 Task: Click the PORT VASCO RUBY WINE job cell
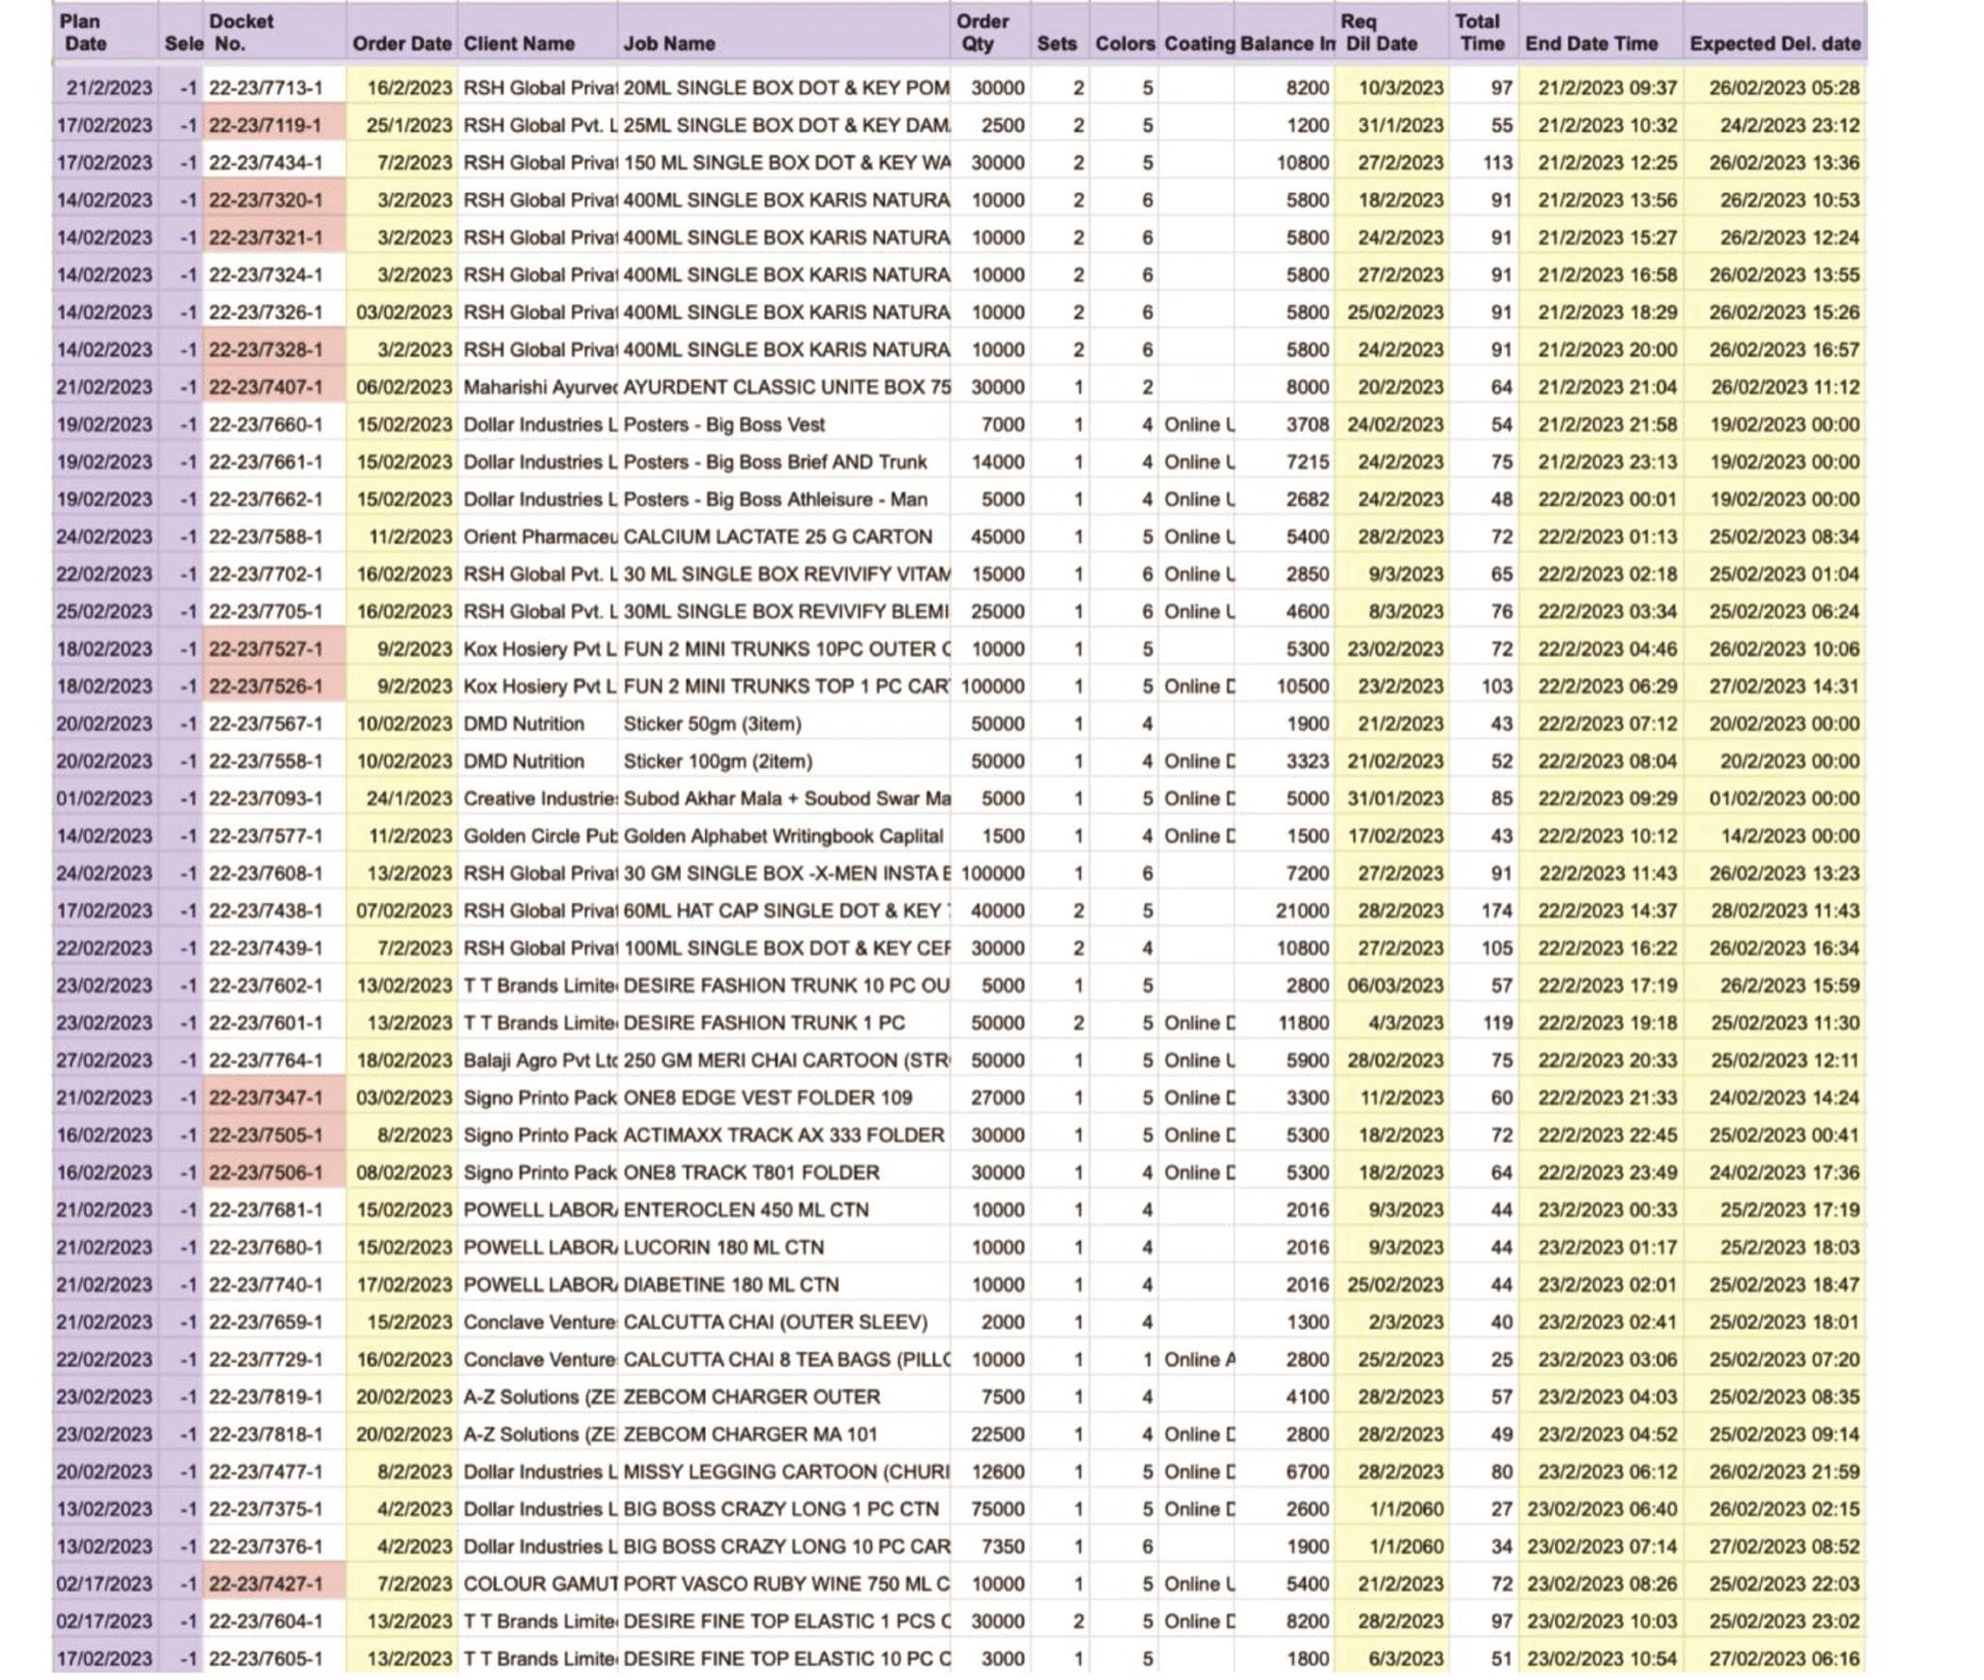coord(785,1584)
